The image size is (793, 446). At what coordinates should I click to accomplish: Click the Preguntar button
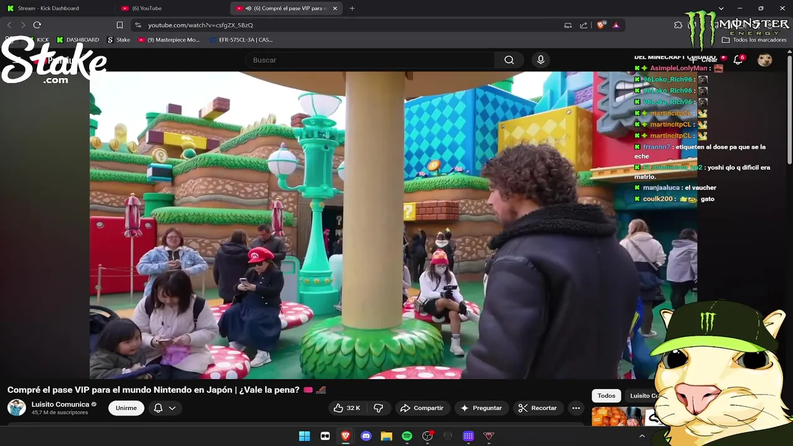coord(481,408)
